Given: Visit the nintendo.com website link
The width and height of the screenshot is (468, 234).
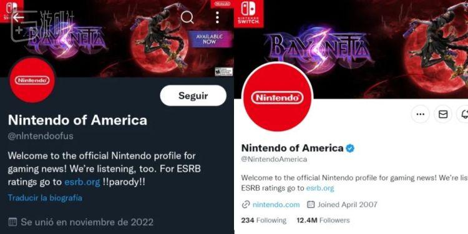Looking at the screenshot, I should click(x=276, y=205).
